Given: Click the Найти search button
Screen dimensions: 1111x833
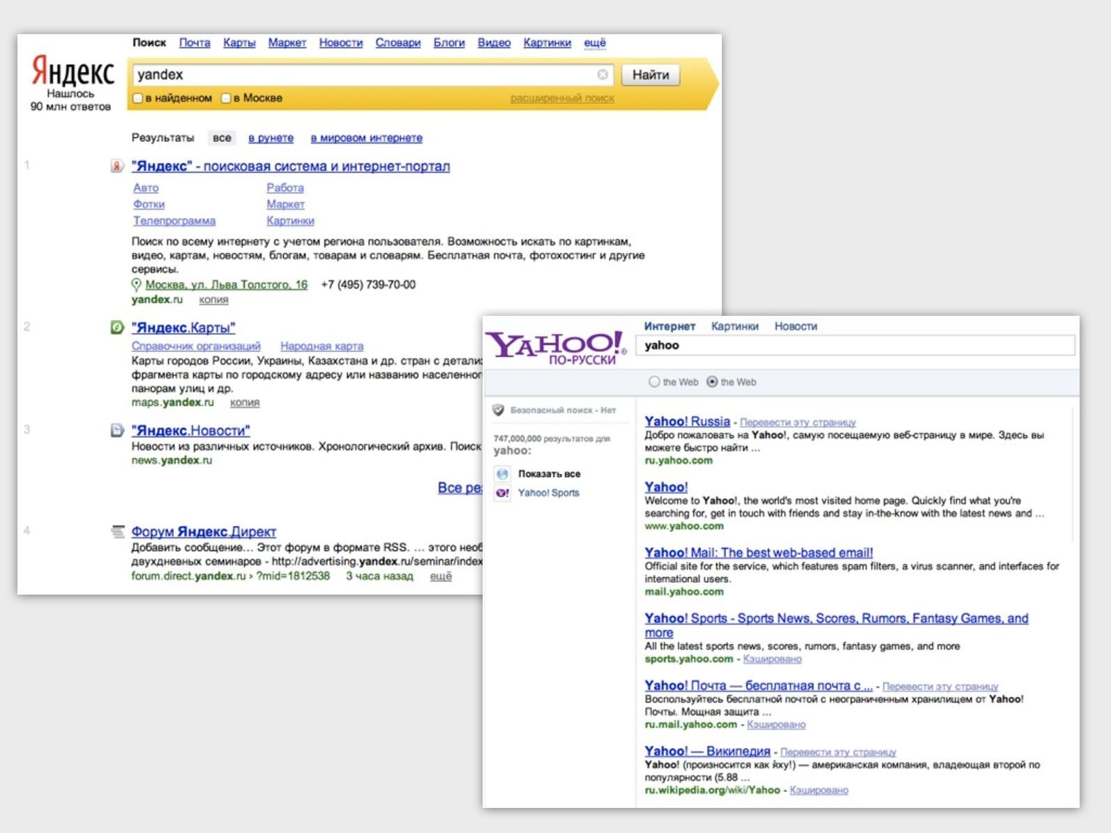Looking at the screenshot, I should click(x=651, y=75).
